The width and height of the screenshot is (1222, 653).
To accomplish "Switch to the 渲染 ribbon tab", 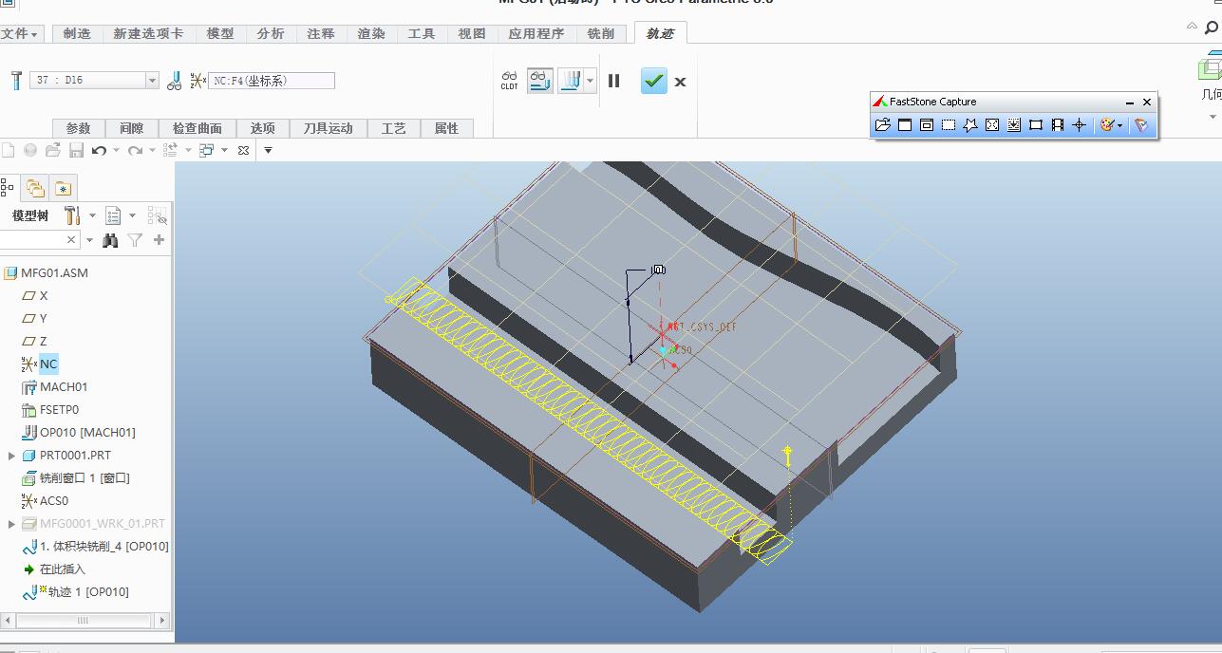I will (x=371, y=33).
